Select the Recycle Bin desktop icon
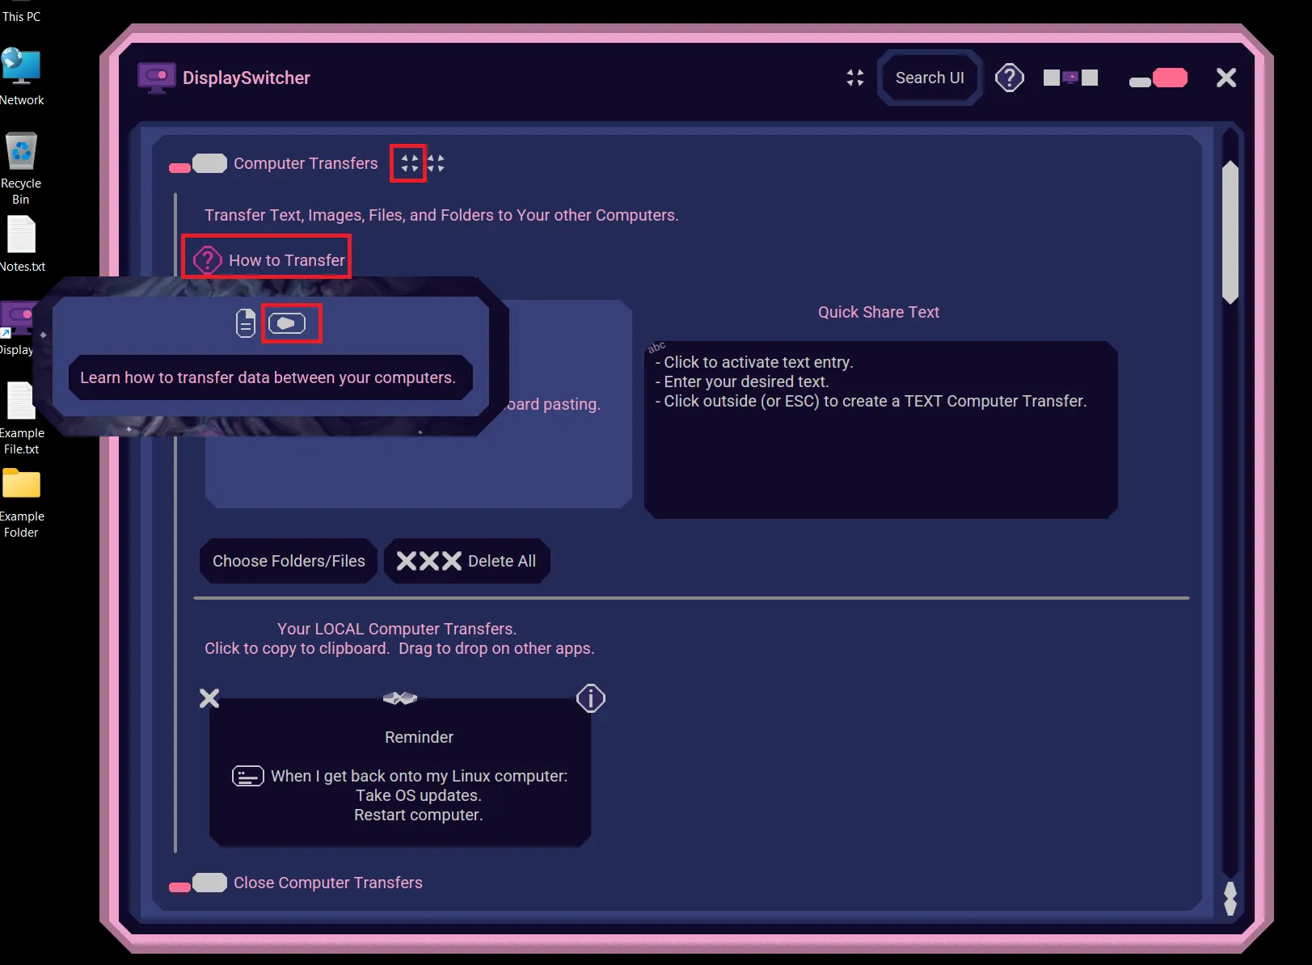This screenshot has height=965, width=1312. tap(21, 169)
